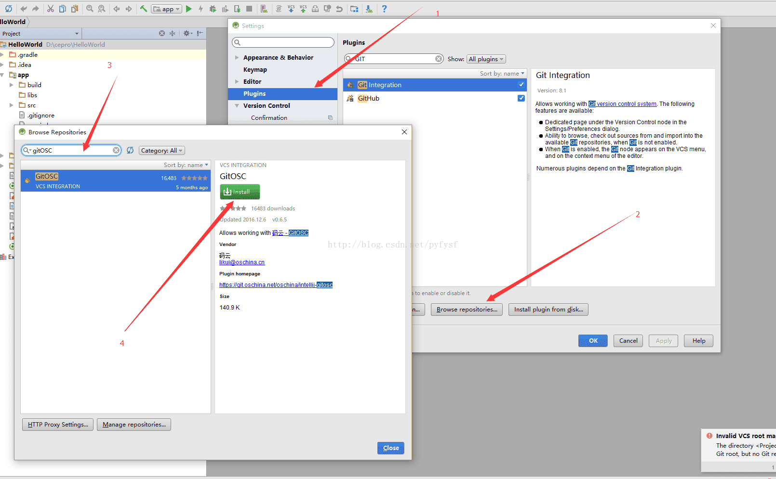Click the Debug app bug icon
The height and width of the screenshot is (479, 776).
pos(213,9)
